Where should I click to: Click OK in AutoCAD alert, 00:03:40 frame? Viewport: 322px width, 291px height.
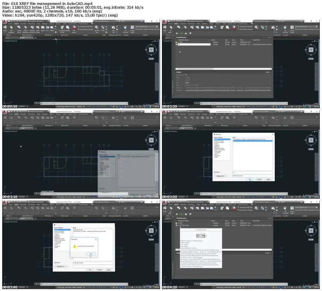click(91, 254)
